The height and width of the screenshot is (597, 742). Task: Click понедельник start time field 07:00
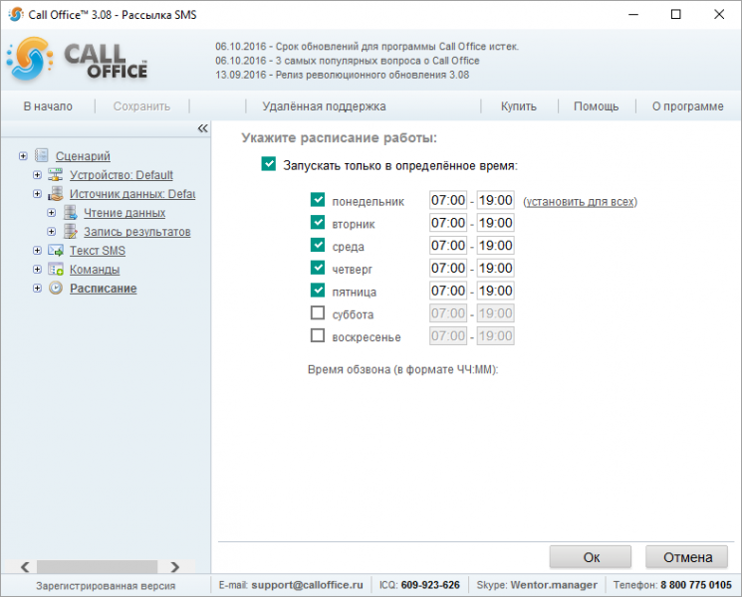[447, 200]
